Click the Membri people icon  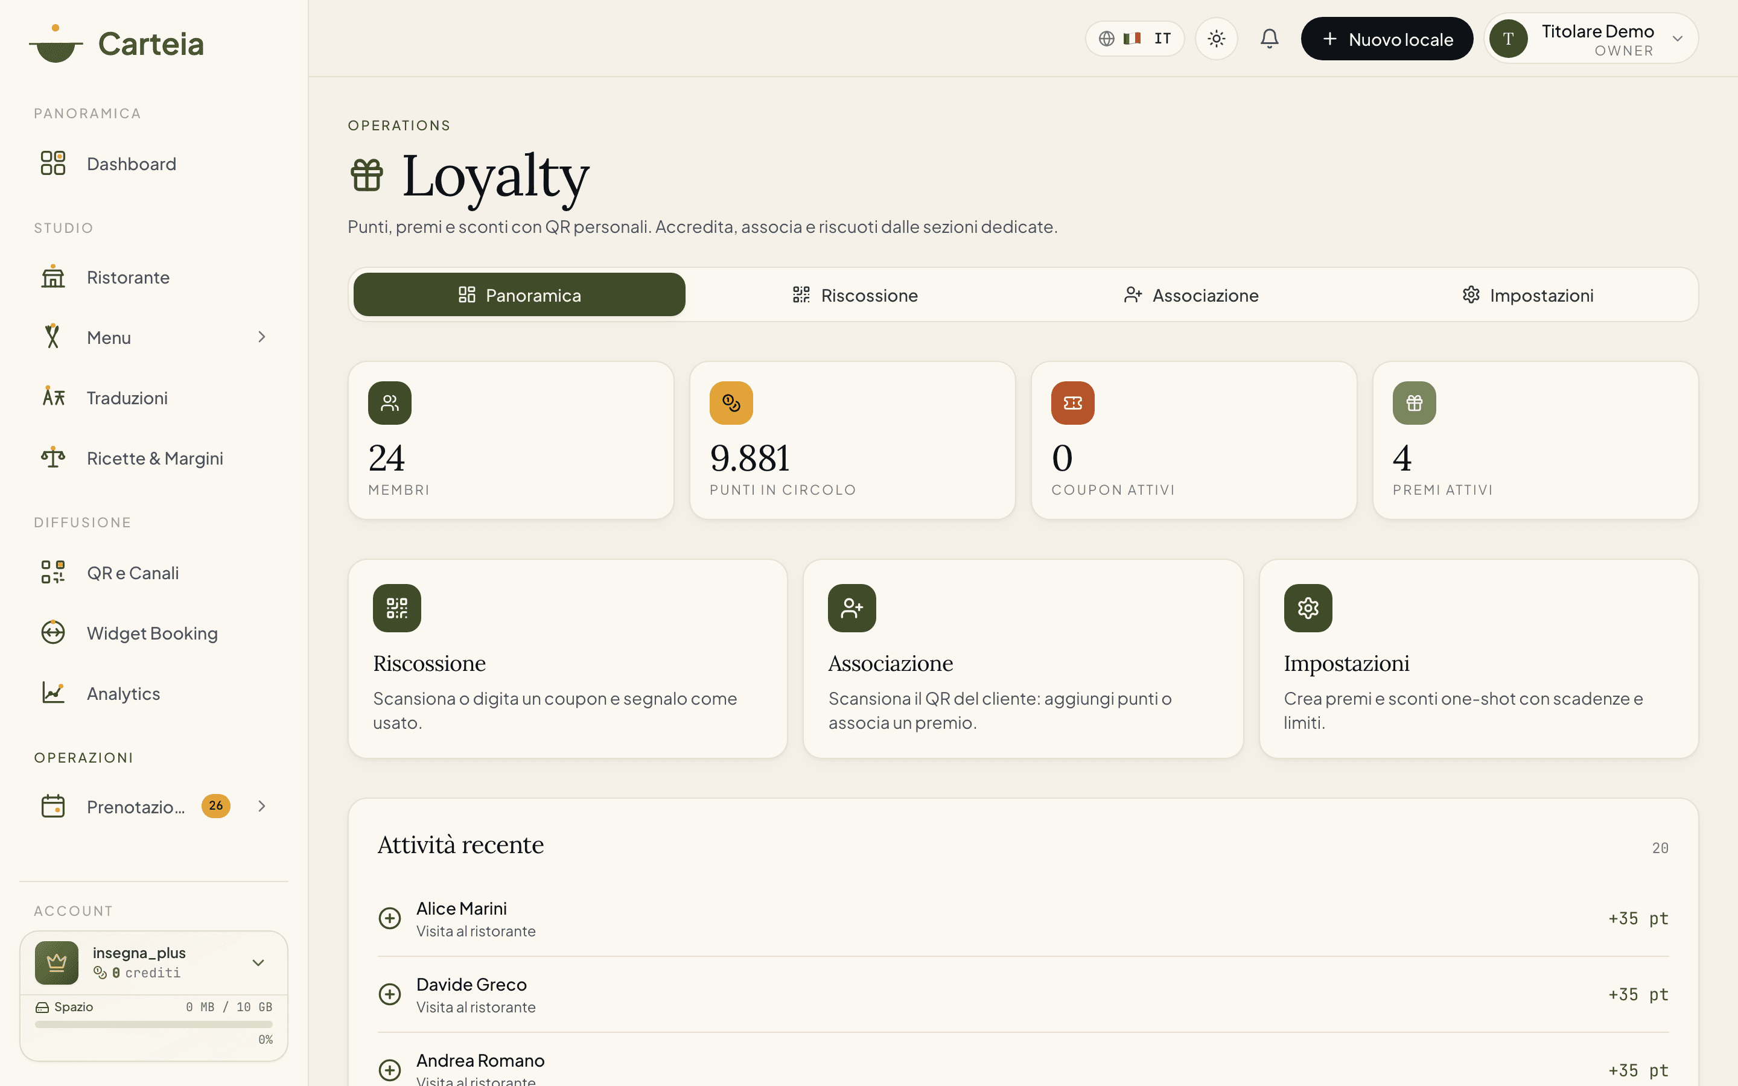390,403
